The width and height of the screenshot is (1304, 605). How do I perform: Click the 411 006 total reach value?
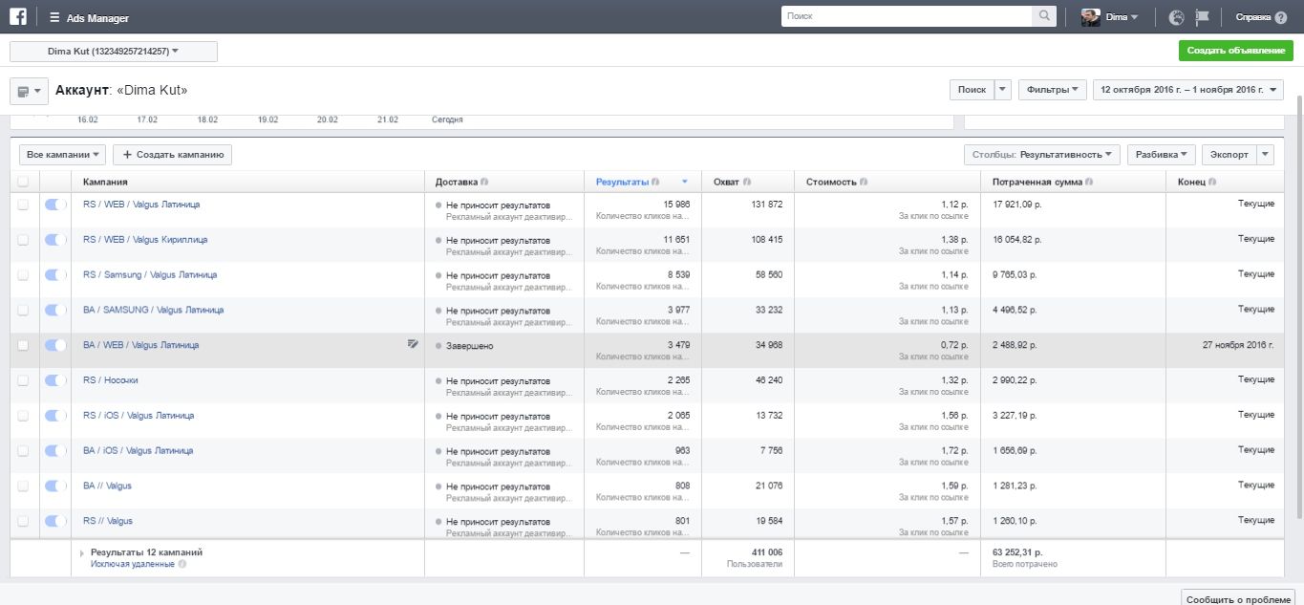767,552
